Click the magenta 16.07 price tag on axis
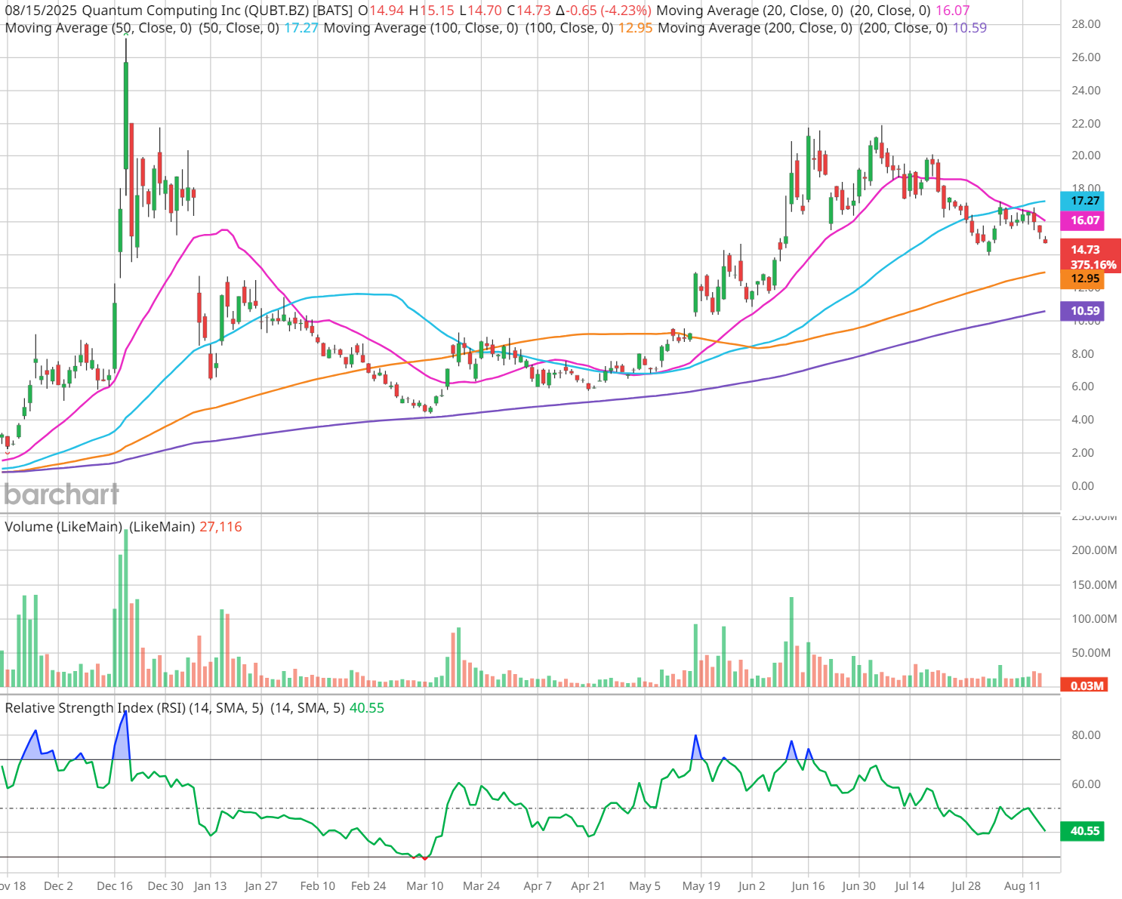 [x=1083, y=220]
